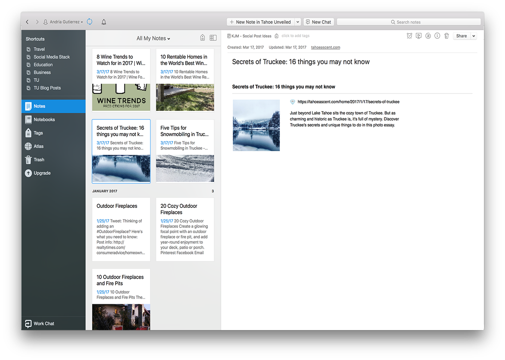Delete note with trash icon
Screen dimensions: 505x360
[446, 36]
